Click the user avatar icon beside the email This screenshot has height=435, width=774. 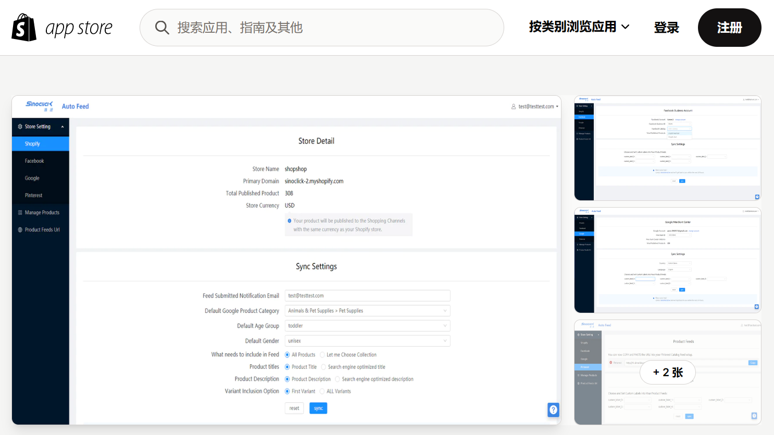click(514, 106)
